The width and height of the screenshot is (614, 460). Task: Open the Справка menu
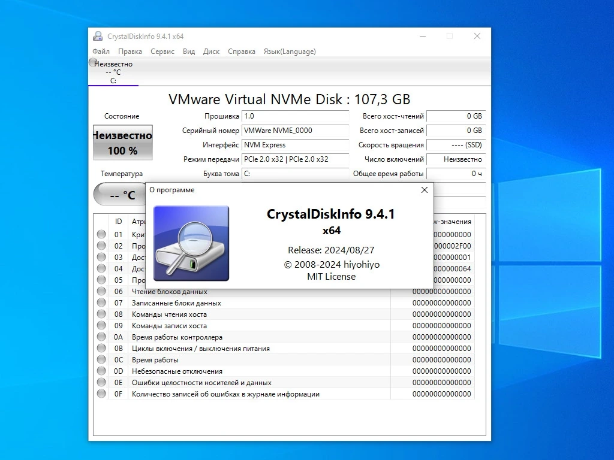241,52
